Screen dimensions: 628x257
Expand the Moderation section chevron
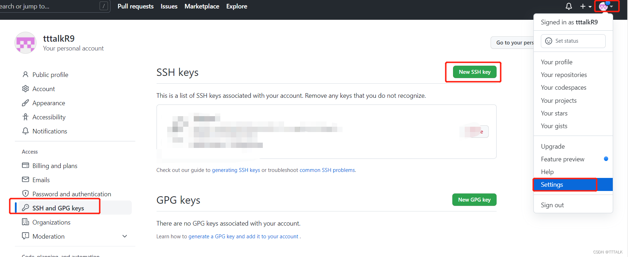[125, 236]
